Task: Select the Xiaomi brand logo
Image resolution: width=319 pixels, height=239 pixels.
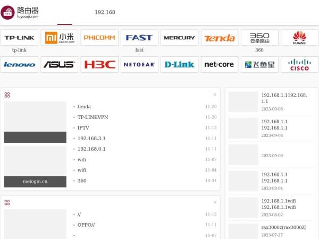Action: pos(60,38)
